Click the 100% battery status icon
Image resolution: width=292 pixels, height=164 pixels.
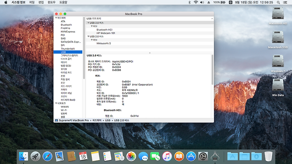click(219, 2)
